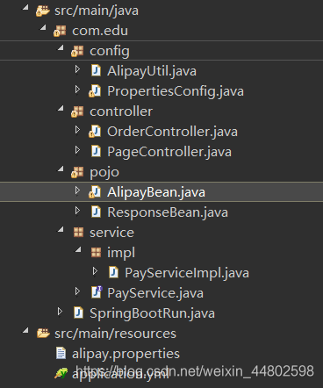The width and height of the screenshot is (323, 388).
Task: Click the PayServiceImpl.java file icon
Action: 113,273
